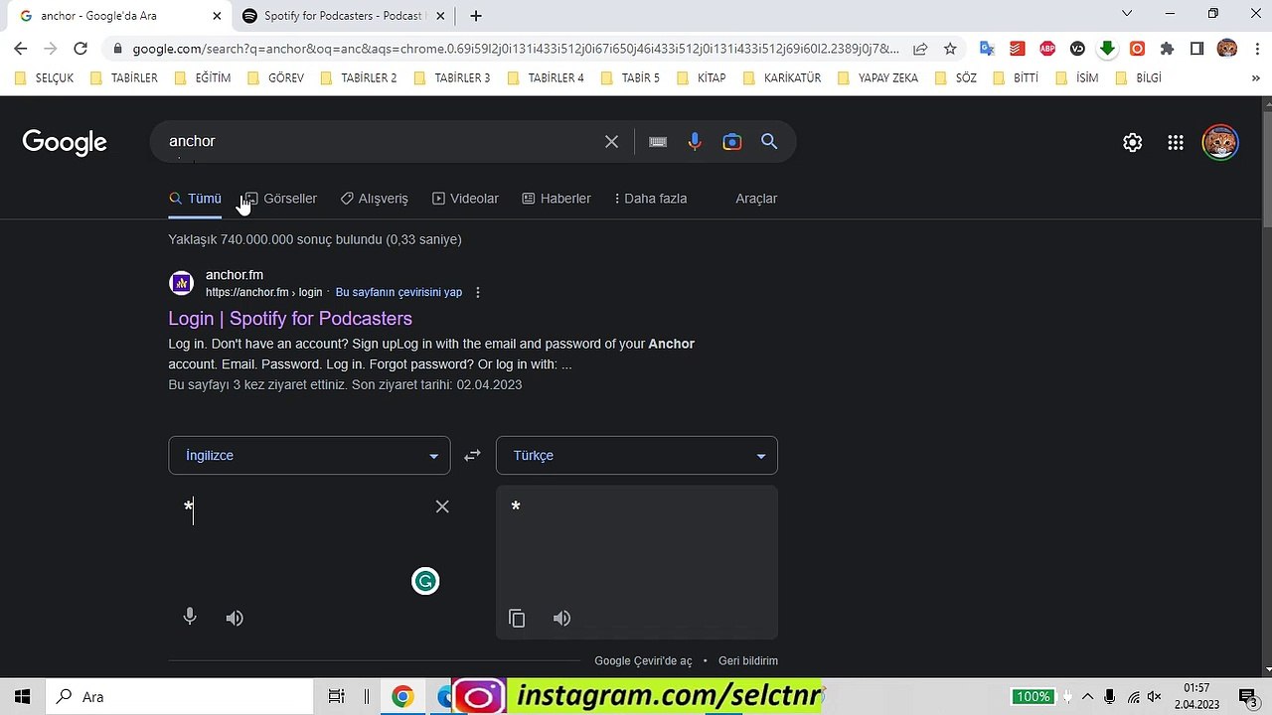Reload the current page

click(x=80, y=49)
